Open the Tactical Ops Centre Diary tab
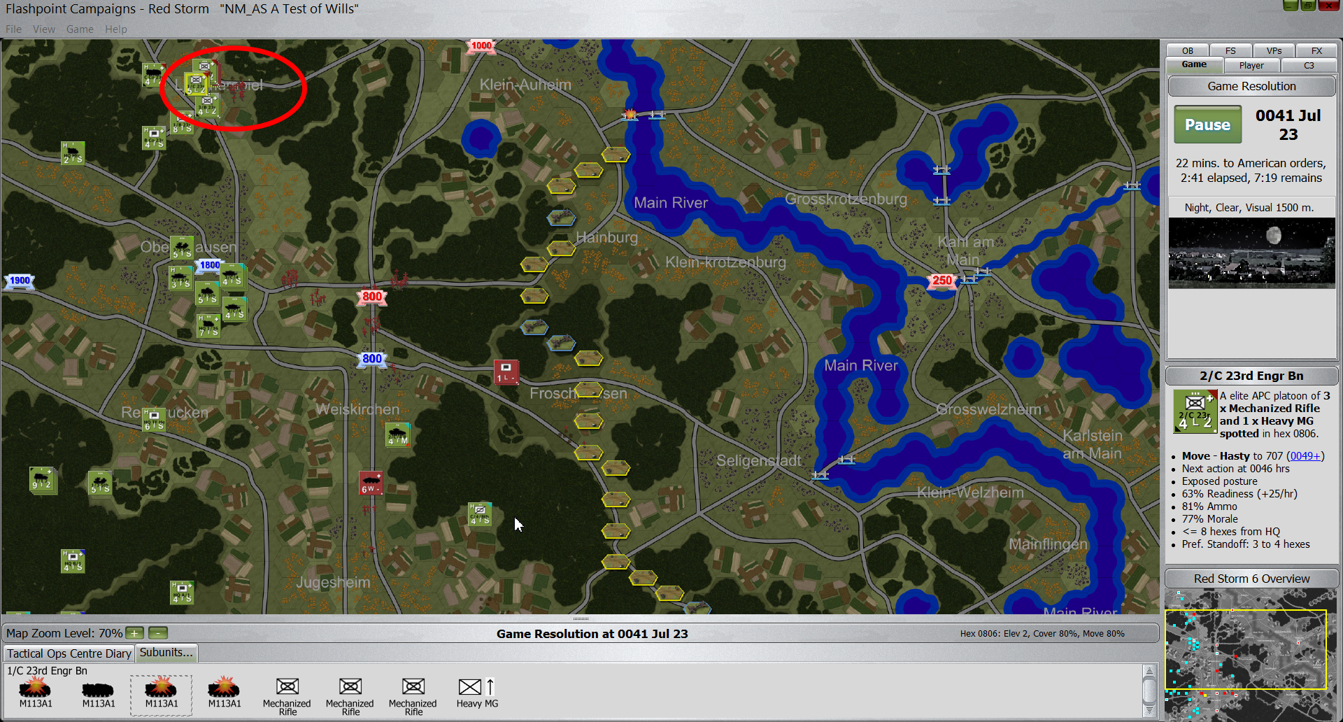 tap(69, 653)
